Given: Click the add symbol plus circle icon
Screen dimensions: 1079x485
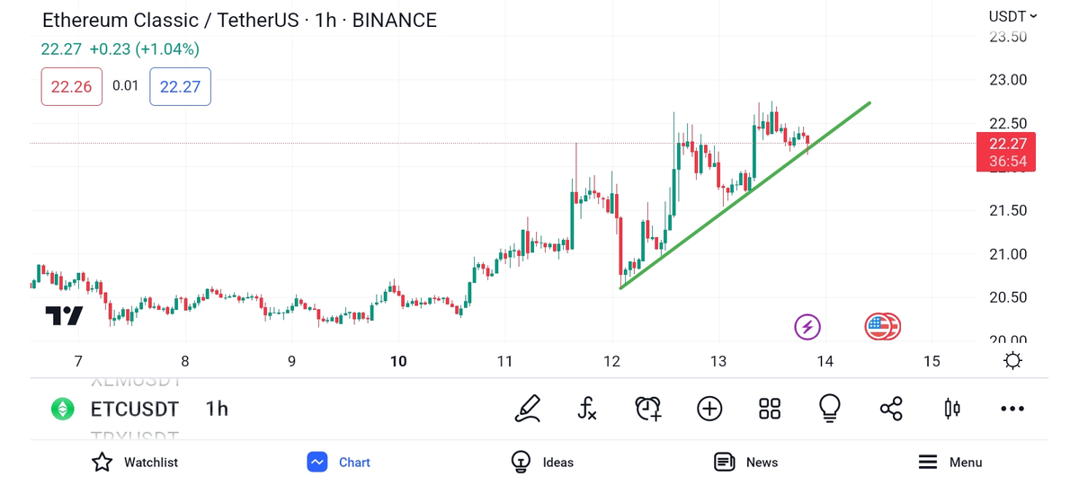Looking at the screenshot, I should click(709, 409).
